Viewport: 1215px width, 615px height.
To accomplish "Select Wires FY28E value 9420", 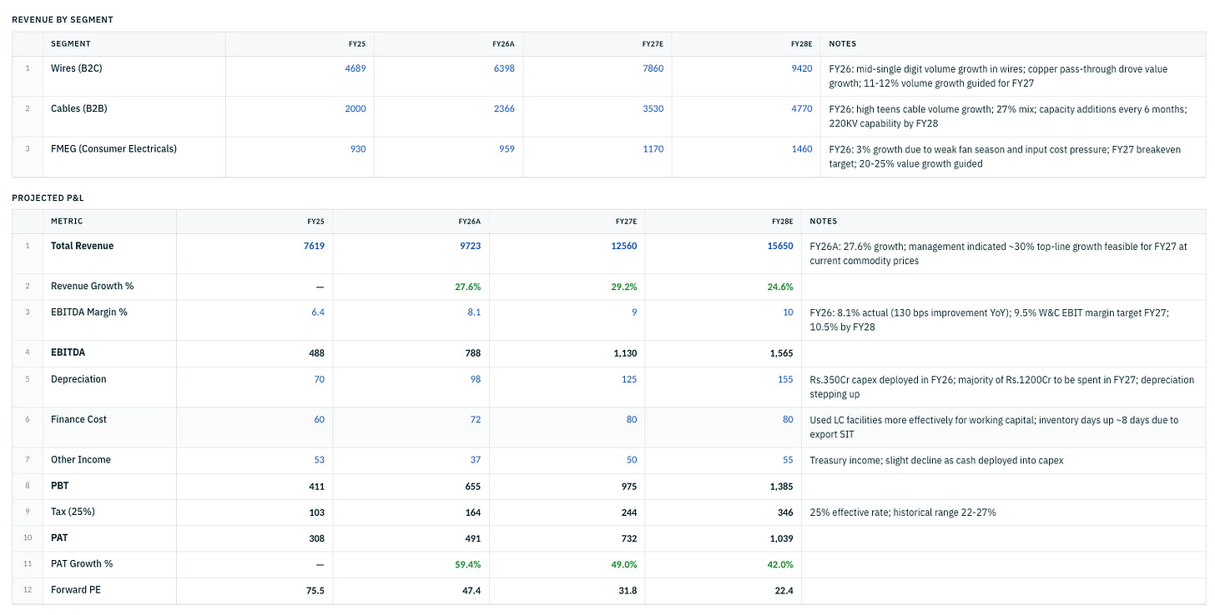I will [802, 68].
